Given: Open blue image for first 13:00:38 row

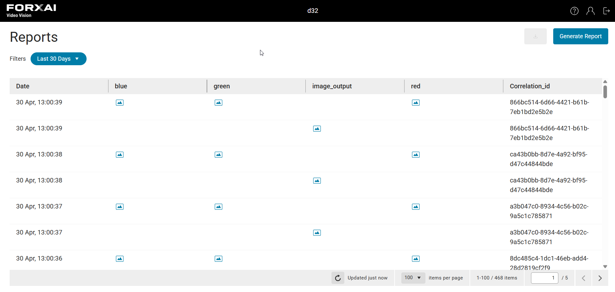Looking at the screenshot, I should coord(120,155).
